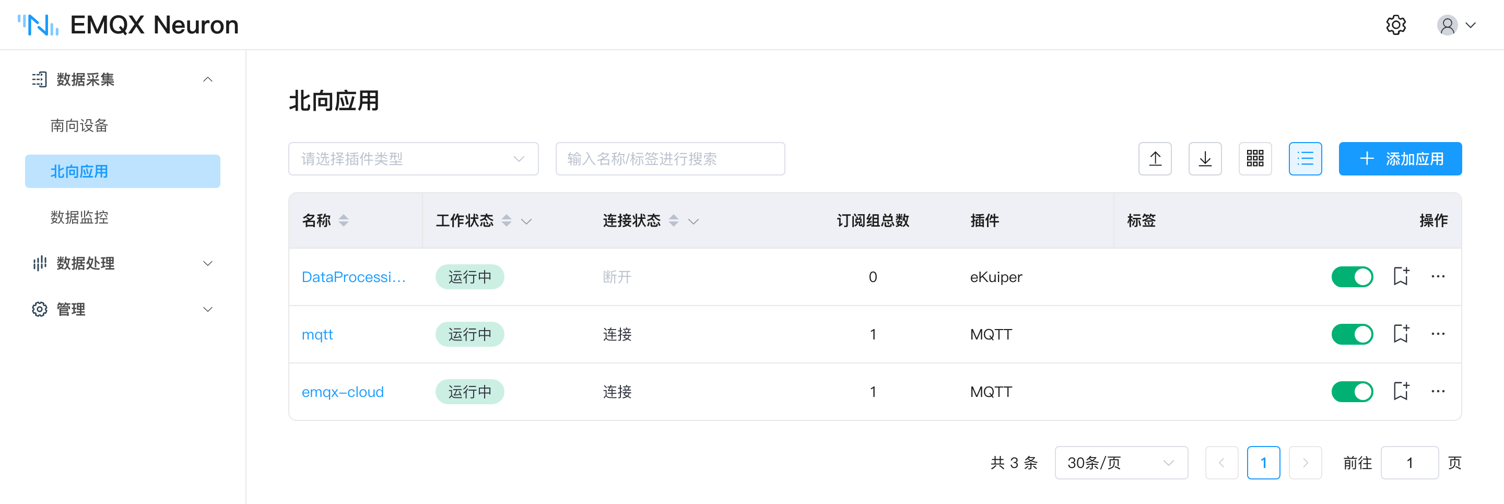Screen dimensions: 1504x504
Task: Open settings gear in the top bar
Action: (x=1395, y=25)
